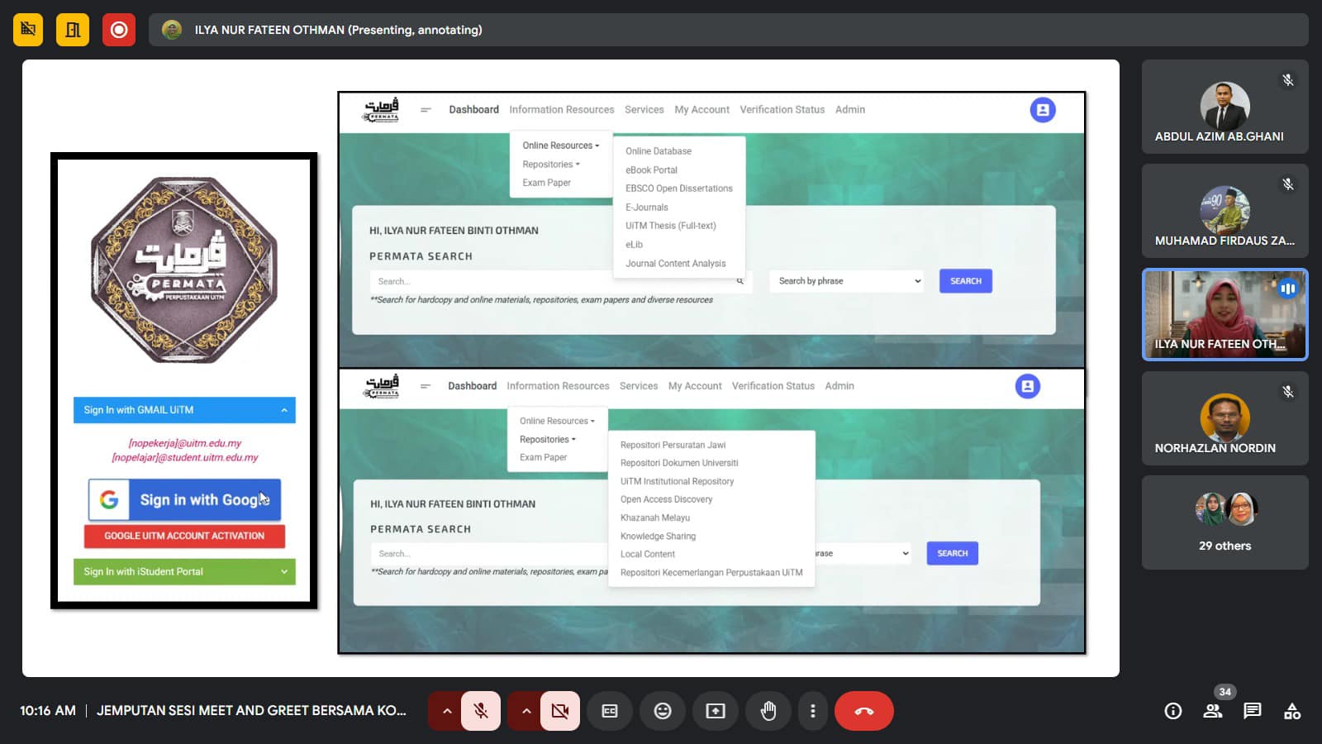Click the lower hamburger menu icon

[x=426, y=386]
